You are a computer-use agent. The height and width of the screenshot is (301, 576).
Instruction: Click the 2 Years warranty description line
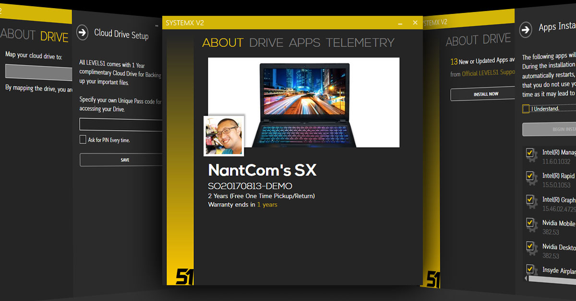click(x=261, y=196)
